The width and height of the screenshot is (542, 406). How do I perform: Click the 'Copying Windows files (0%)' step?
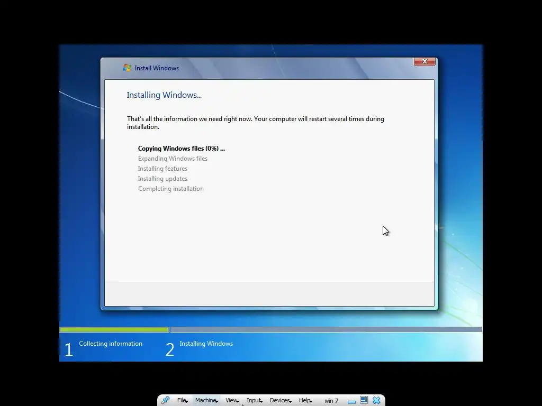point(181,149)
